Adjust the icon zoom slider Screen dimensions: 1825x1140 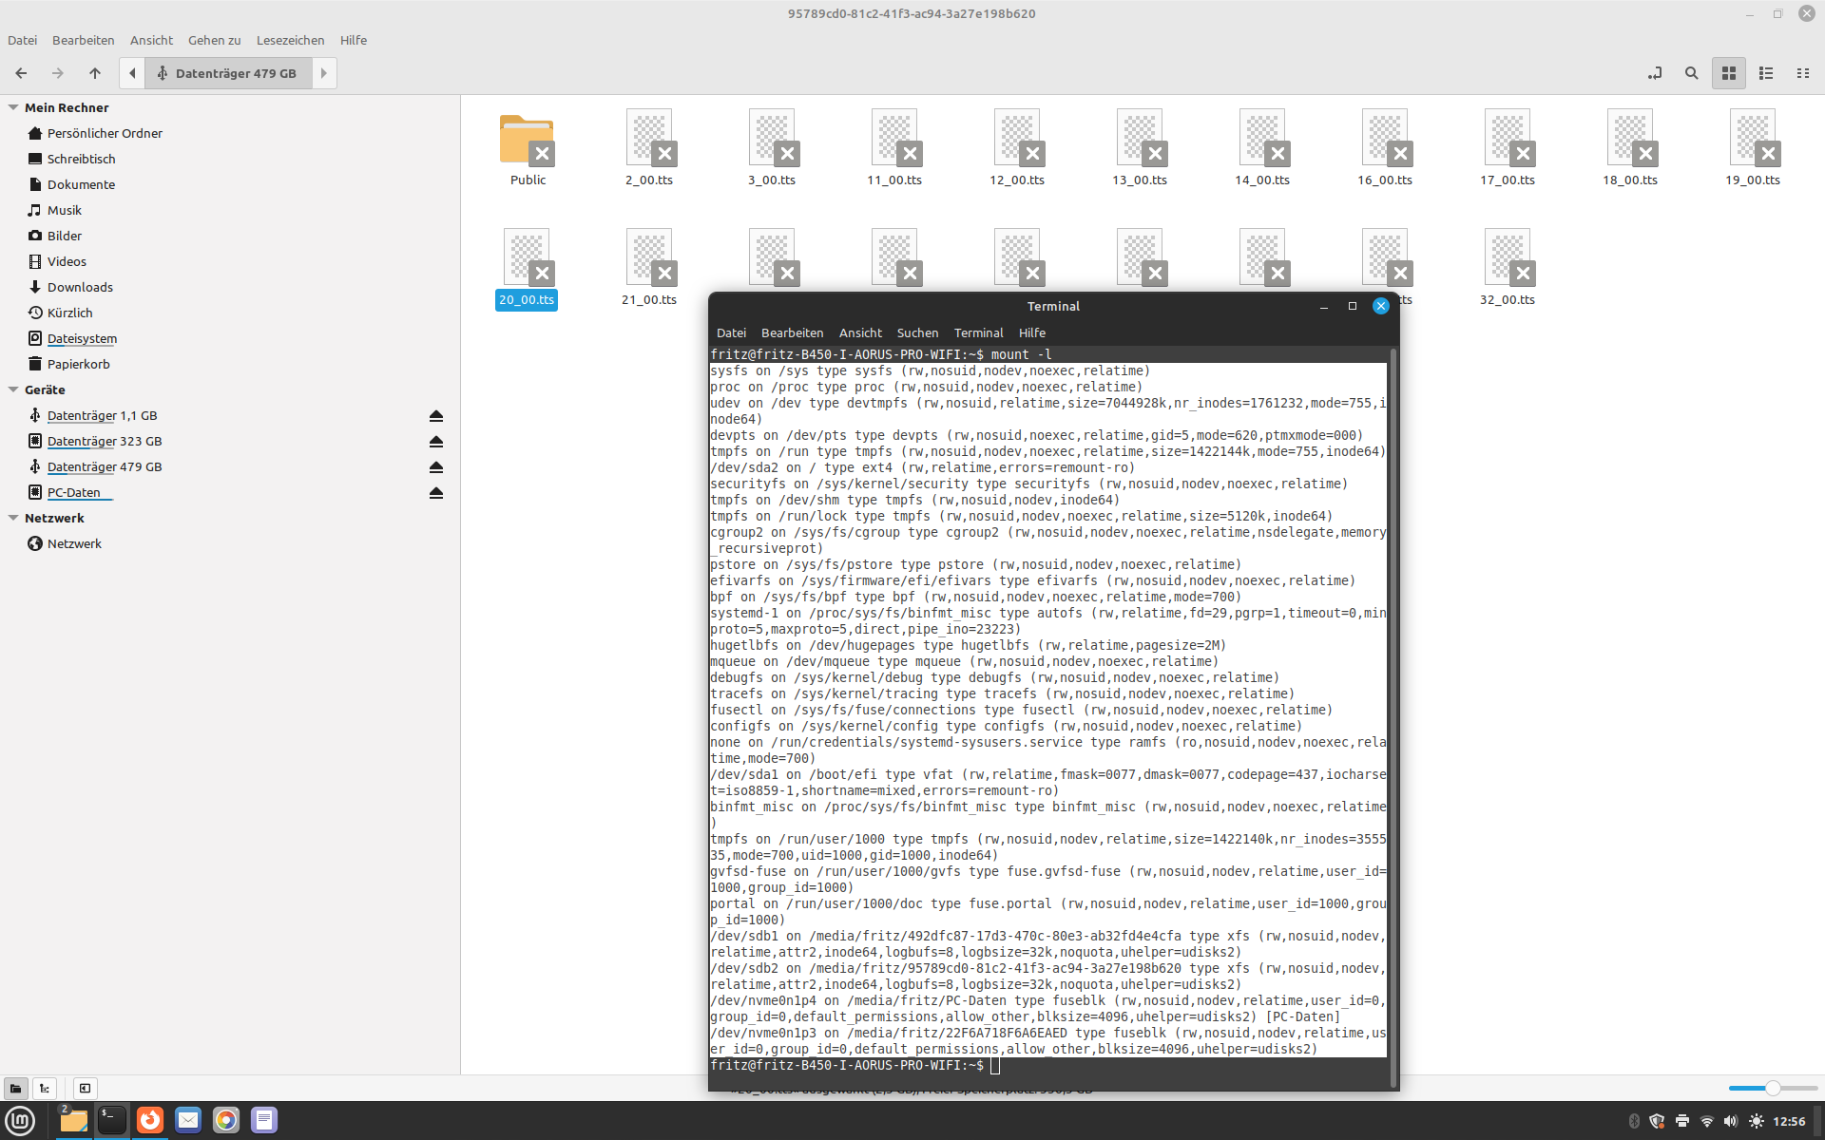(1772, 1089)
